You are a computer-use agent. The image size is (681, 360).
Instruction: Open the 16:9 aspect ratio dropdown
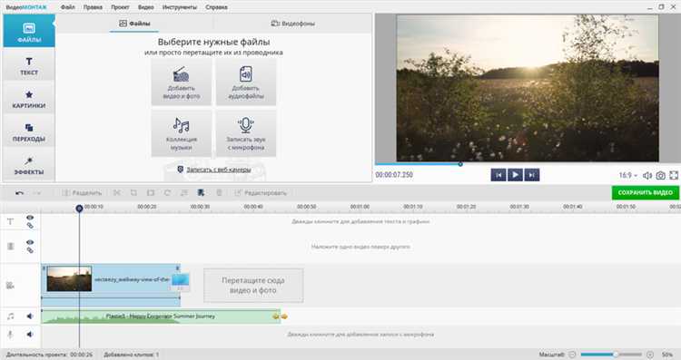click(628, 175)
